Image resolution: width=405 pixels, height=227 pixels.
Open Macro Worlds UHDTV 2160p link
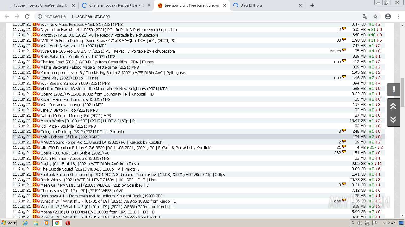coord(89,121)
